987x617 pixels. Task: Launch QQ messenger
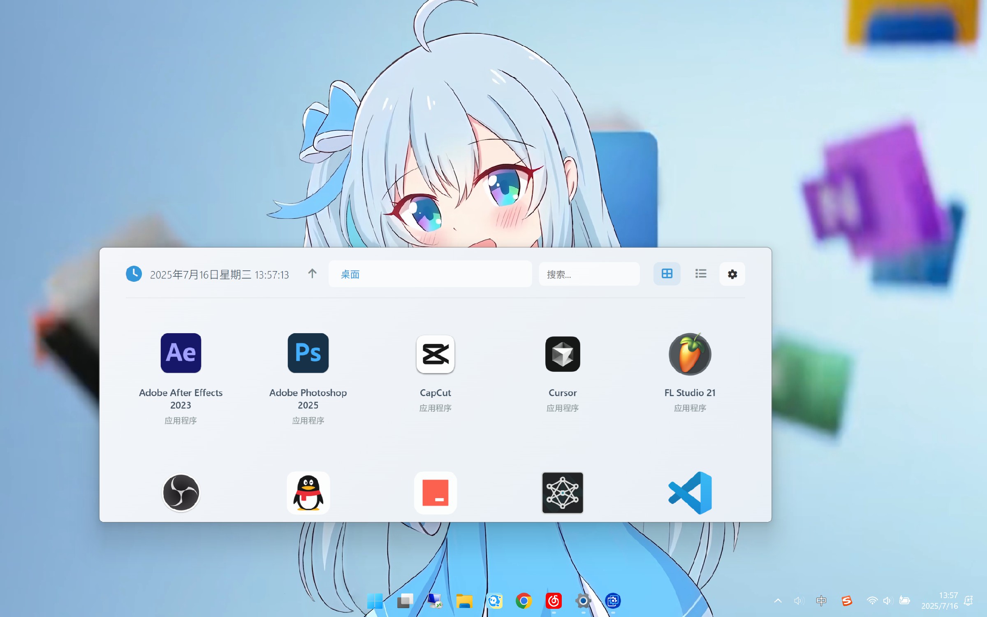(x=308, y=493)
